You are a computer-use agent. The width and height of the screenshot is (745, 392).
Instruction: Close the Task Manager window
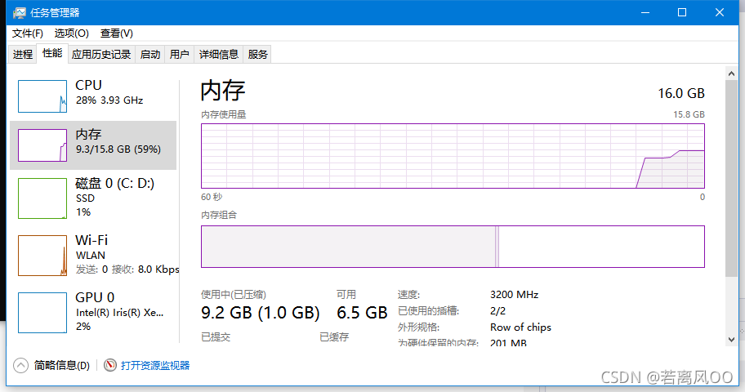(720, 12)
